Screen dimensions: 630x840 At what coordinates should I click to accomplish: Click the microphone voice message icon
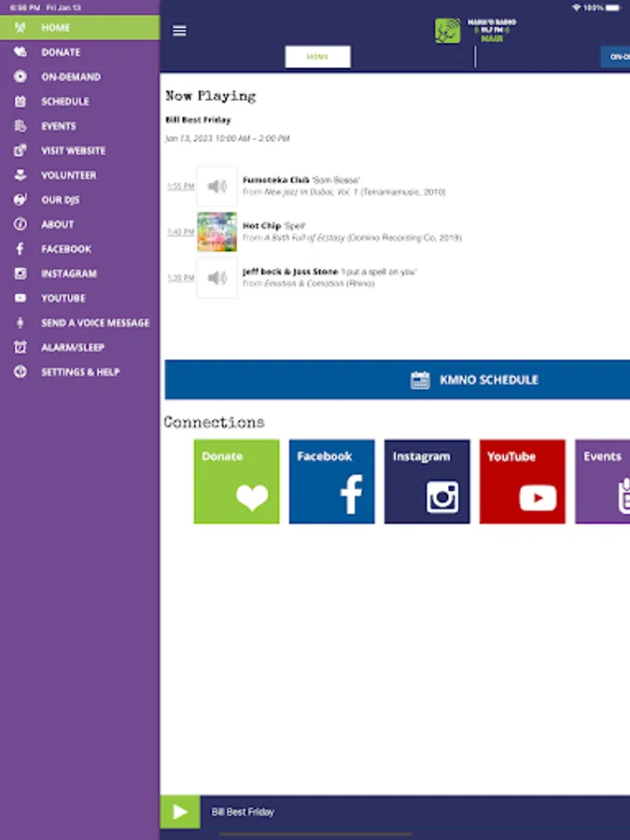click(21, 323)
